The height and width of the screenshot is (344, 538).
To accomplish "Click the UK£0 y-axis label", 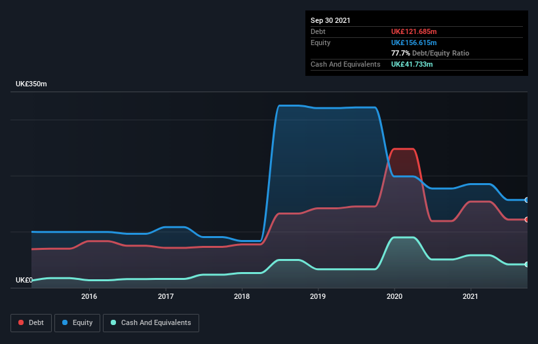I will tap(24, 280).
